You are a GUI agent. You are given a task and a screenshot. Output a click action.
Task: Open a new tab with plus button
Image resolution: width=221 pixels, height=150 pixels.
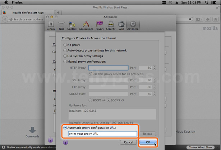click(58, 13)
